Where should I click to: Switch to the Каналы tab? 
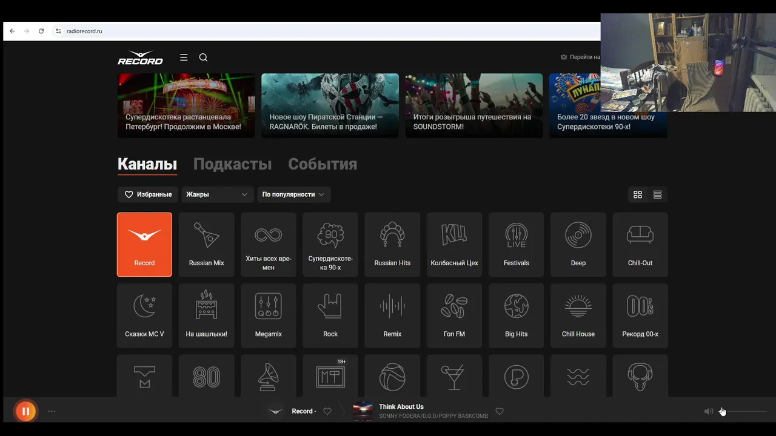[x=147, y=164]
